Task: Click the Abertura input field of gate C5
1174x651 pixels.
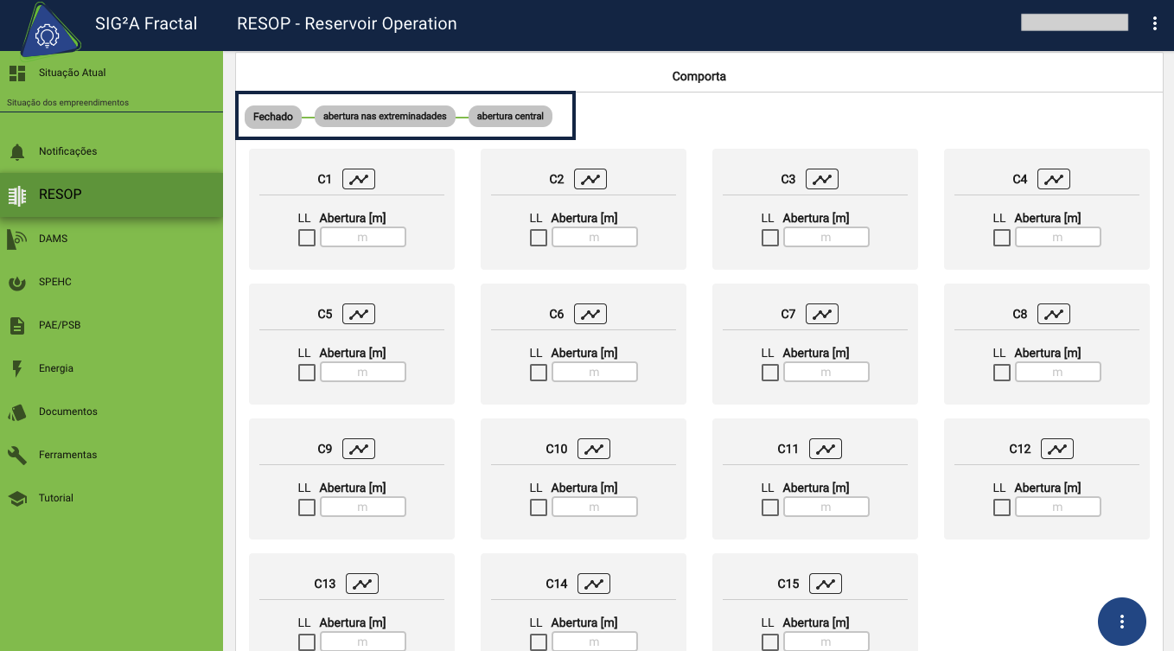Action: pyautogui.click(x=363, y=372)
